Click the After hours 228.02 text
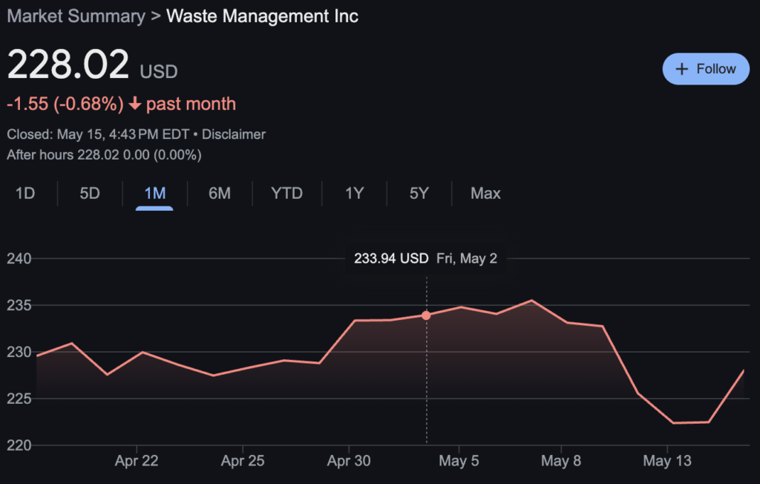This screenshot has width=760, height=484. pos(104,155)
